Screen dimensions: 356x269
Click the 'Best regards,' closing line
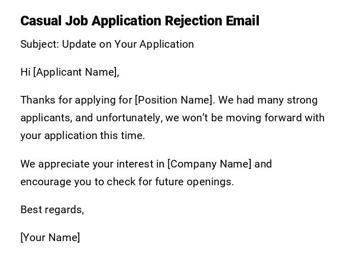tap(52, 210)
